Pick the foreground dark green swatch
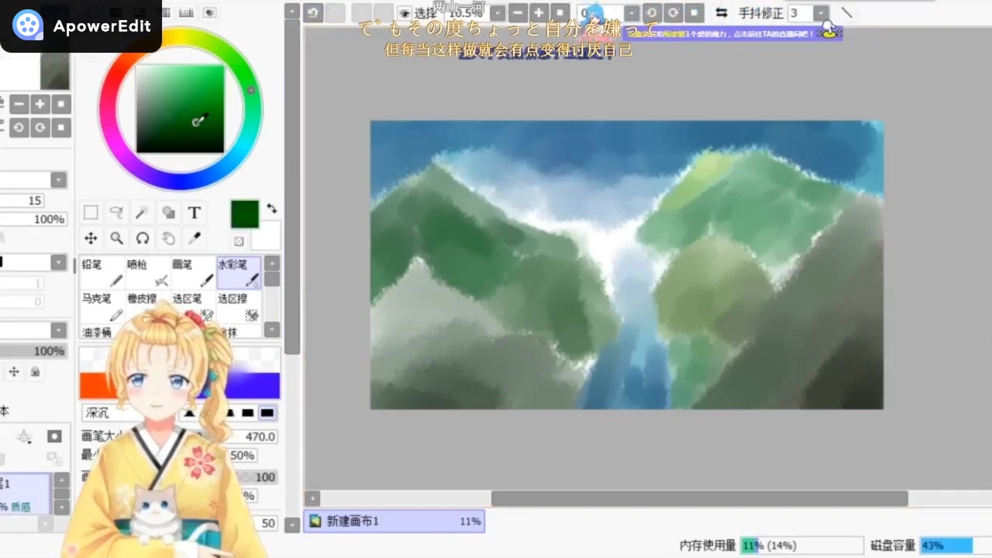 245,214
